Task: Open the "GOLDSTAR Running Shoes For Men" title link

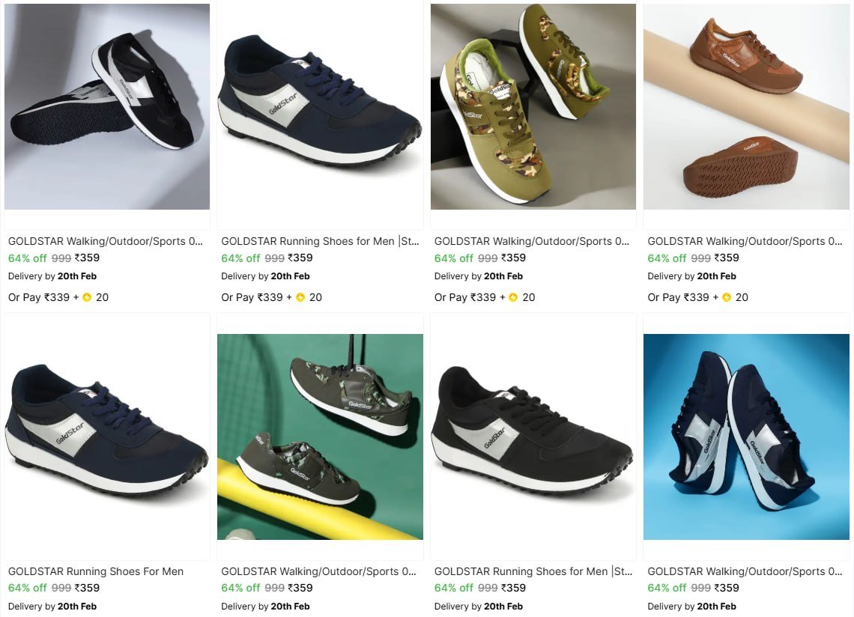Action: tap(96, 571)
